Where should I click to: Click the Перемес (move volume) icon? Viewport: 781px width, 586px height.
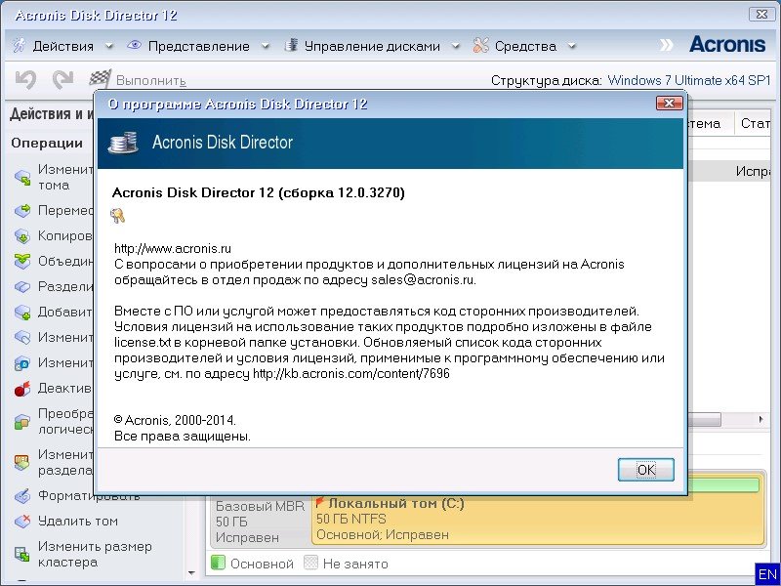[x=22, y=210]
